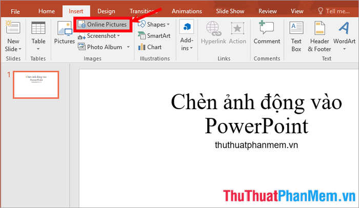
Task: Click the Add-ins icon
Action: click(187, 27)
